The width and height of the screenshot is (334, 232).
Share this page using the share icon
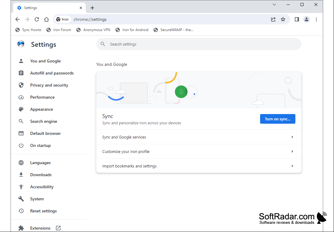[273, 19]
